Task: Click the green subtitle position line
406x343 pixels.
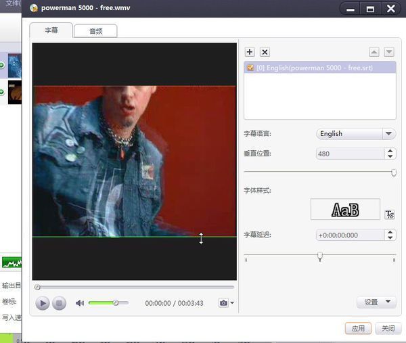Action: [x=135, y=237]
